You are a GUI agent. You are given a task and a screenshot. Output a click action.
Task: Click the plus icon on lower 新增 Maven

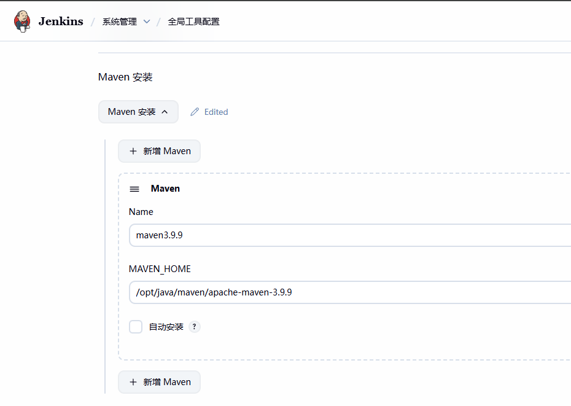[x=133, y=382]
